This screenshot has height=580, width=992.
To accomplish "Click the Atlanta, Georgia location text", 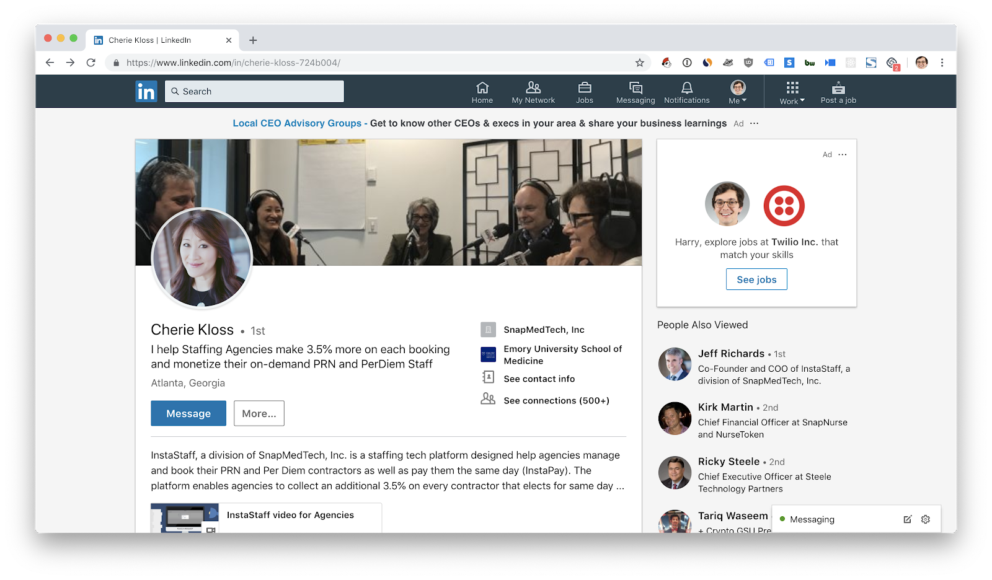I will click(188, 383).
